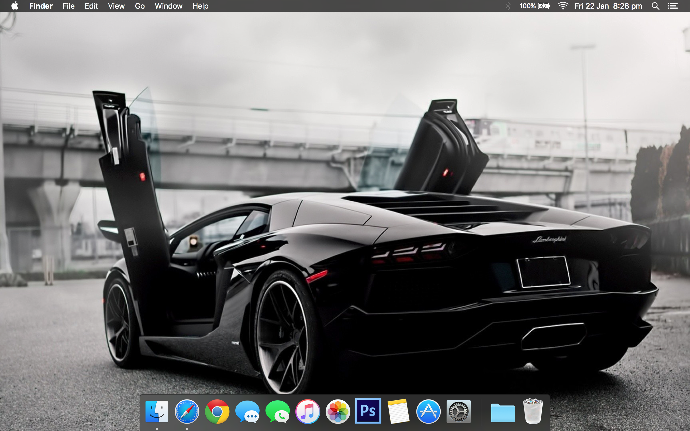Image resolution: width=690 pixels, height=431 pixels.
Task: Click the date and time display
Action: [608, 6]
